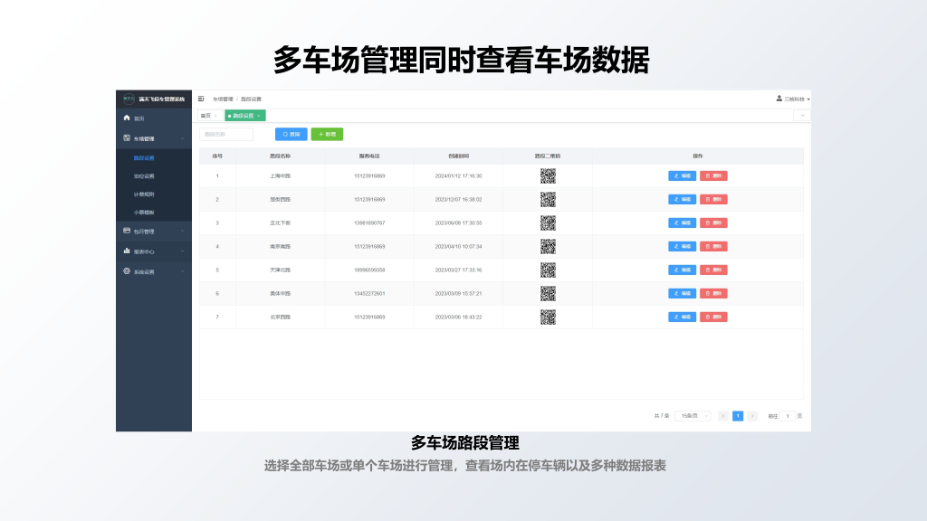927x521 pixels.
Task: Expand the 包月管理 sidebar menu
Action: (183, 232)
